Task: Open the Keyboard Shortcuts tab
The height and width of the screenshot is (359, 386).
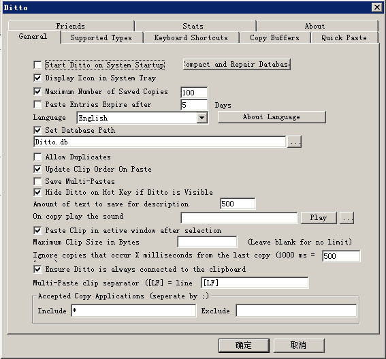Action: tap(191, 37)
